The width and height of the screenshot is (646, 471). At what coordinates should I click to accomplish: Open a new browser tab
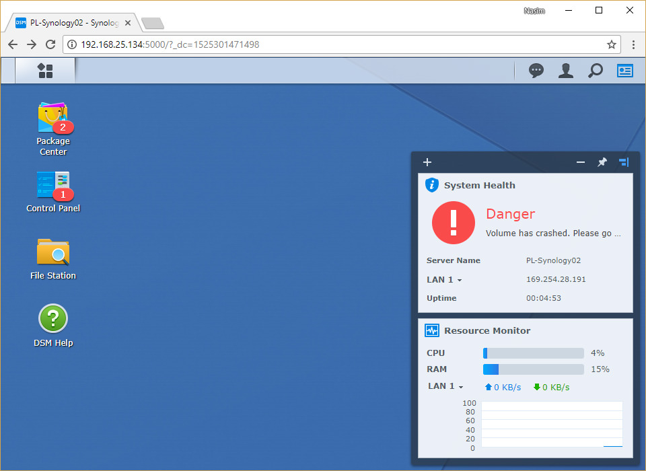[153, 23]
